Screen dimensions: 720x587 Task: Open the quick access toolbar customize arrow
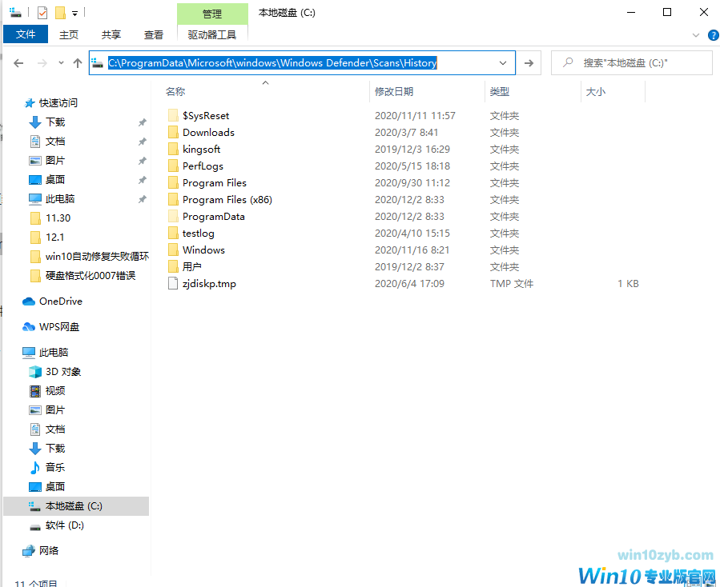pyautogui.click(x=74, y=12)
